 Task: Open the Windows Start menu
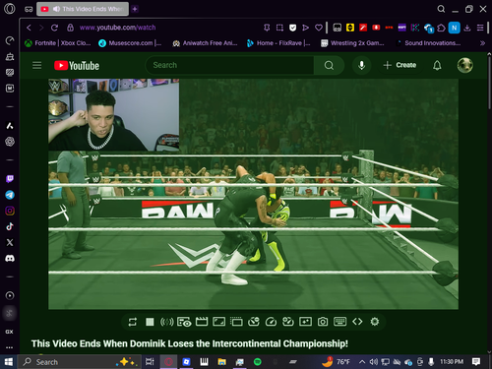click(x=9, y=362)
